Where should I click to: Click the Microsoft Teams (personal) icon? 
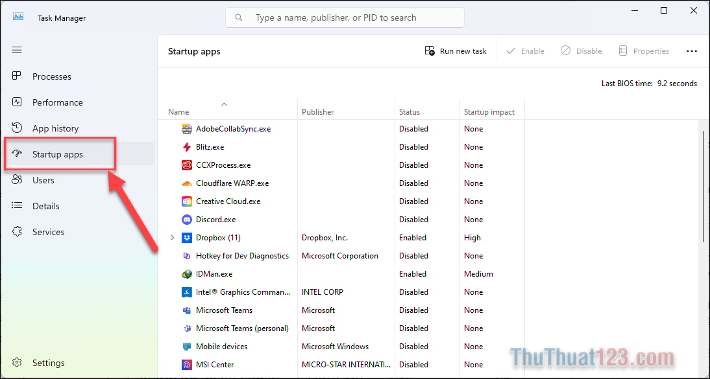[x=186, y=328]
